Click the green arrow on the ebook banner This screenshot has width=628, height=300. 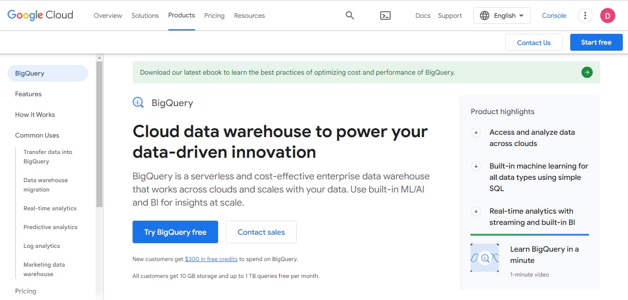[587, 72]
